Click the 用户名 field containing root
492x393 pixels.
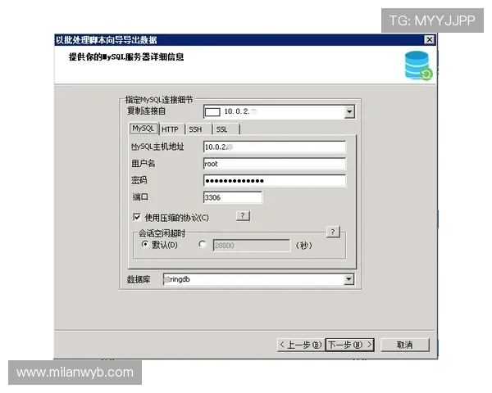coord(274,164)
